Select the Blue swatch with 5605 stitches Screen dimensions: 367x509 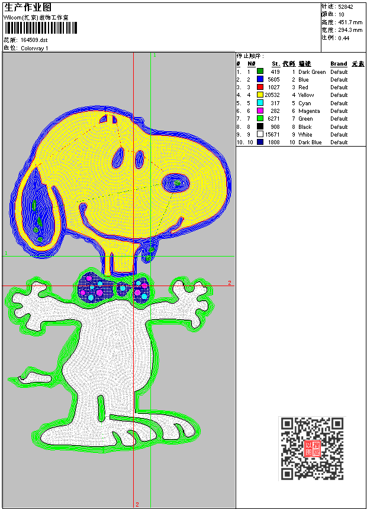[x=260, y=79]
